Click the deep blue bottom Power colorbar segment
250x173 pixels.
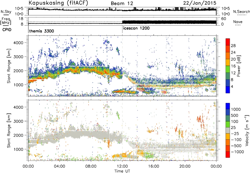[228, 90]
